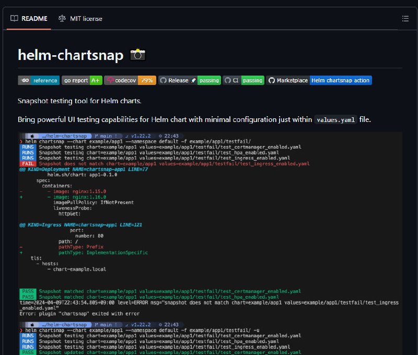Open the README tab
The image size is (418, 355).
coord(29,19)
